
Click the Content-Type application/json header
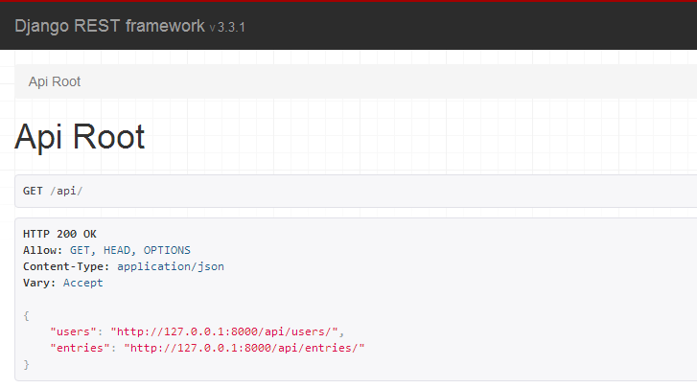[x=124, y=266]
